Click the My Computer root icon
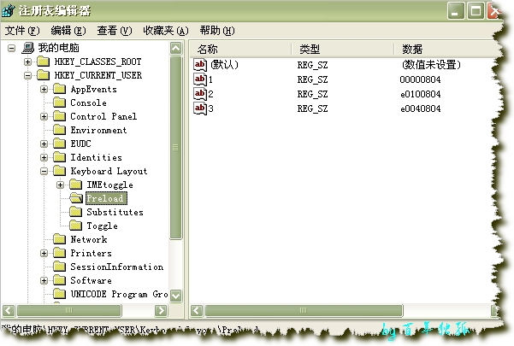 [x=27, y=48]
